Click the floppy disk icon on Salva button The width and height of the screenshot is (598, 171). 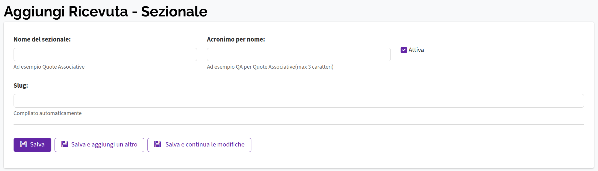pyautogui.click(x=23, y=144)
